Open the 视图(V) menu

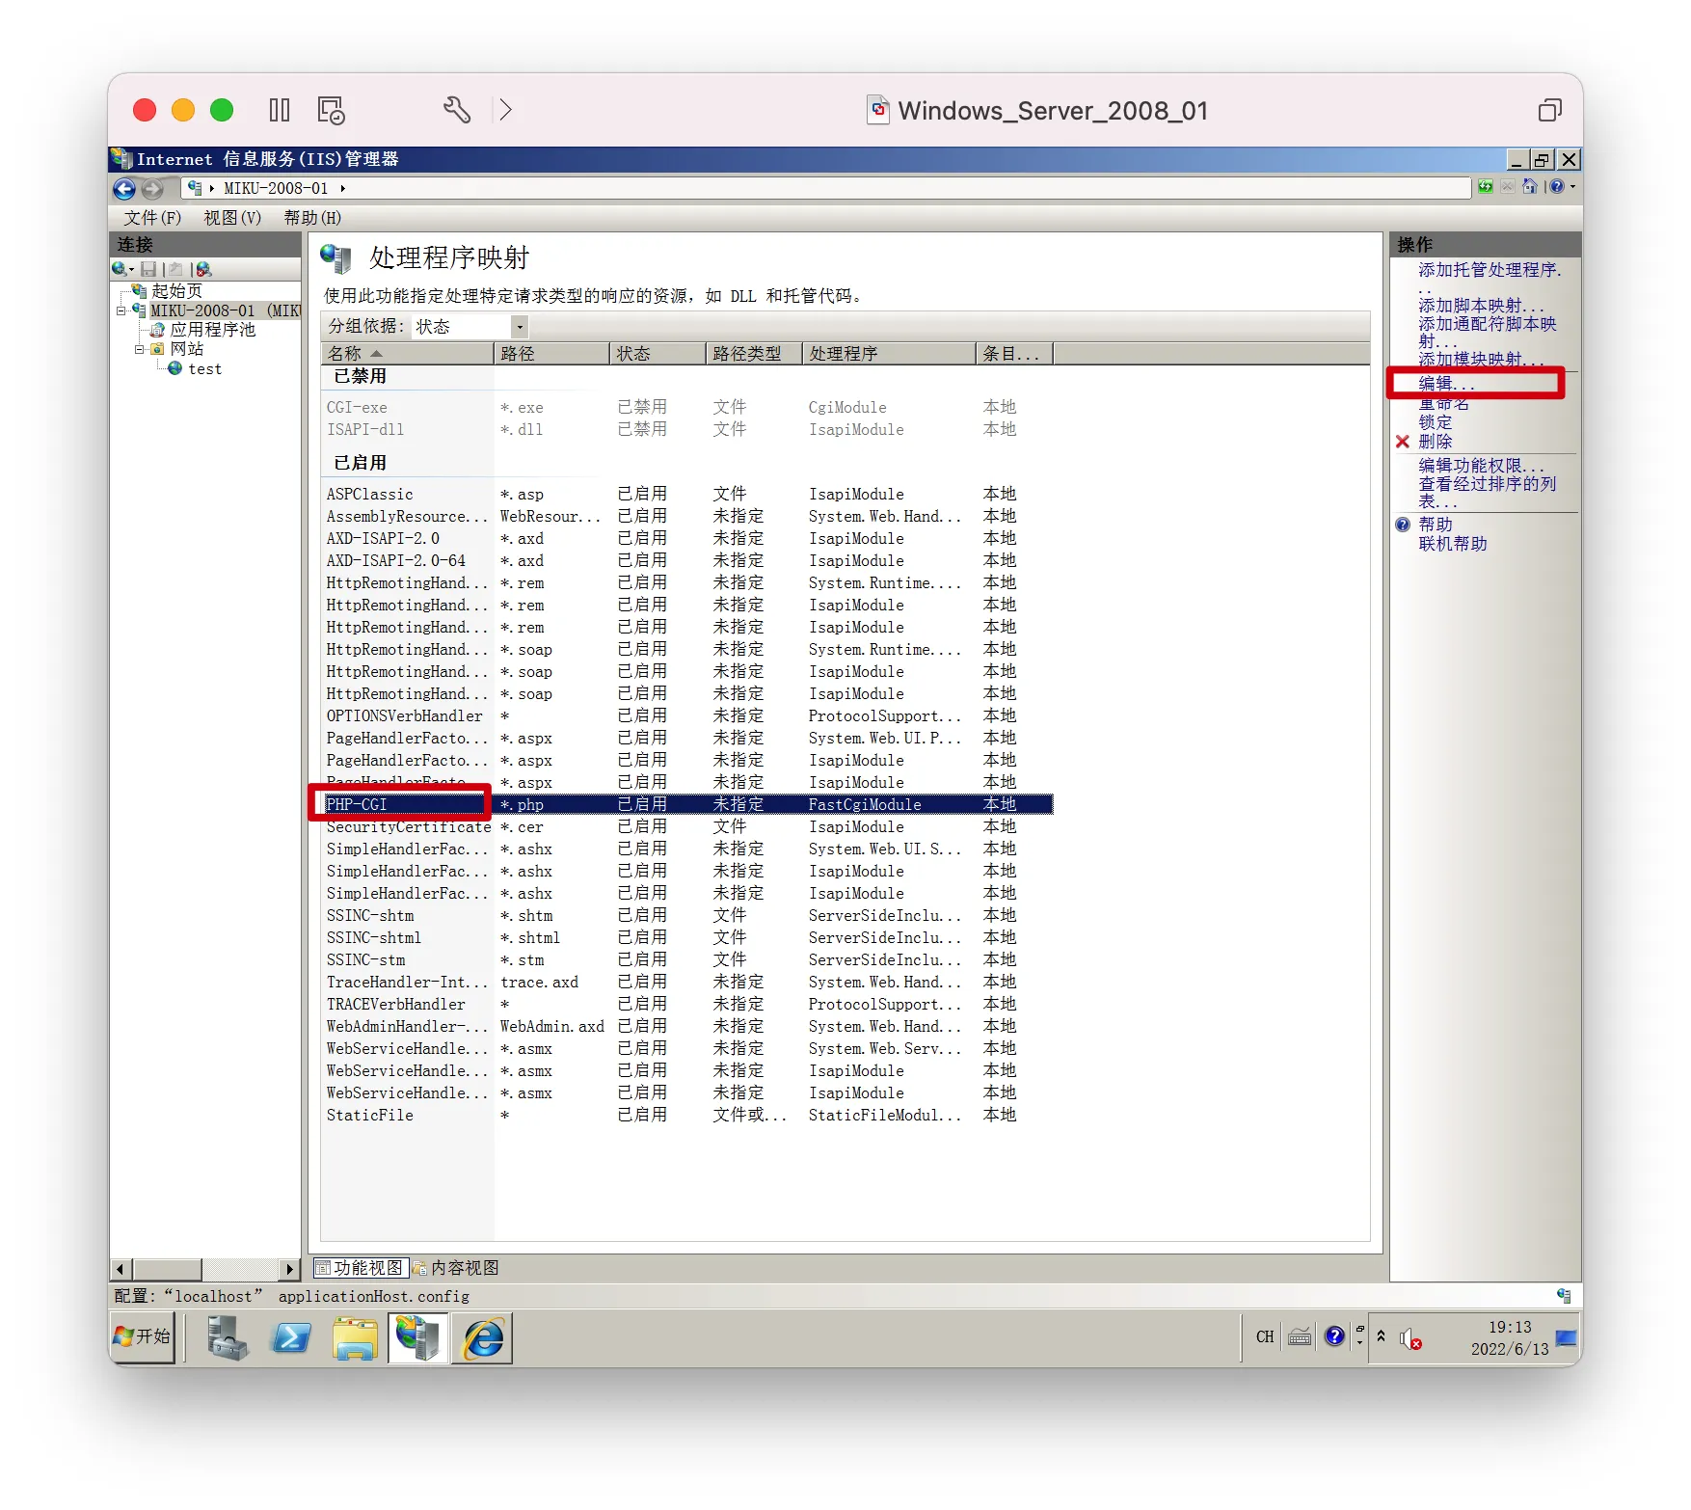pos(232,218)
